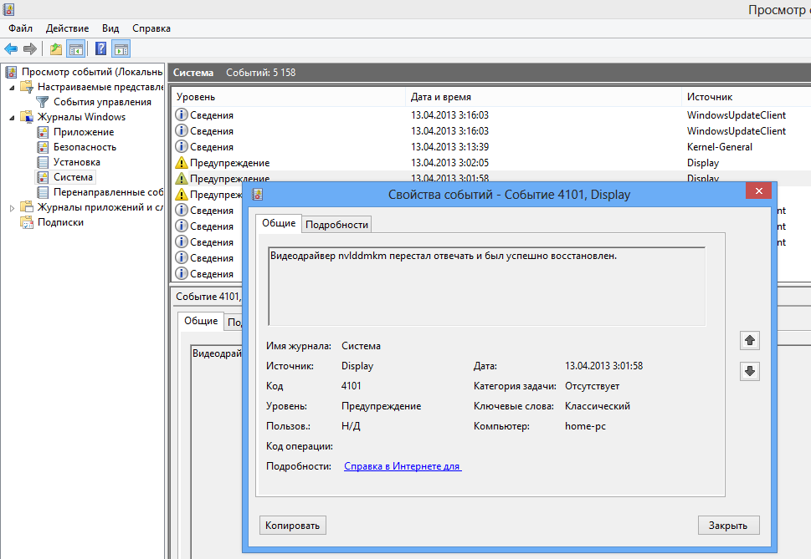Show next event with down arrow button
Image resolution: width=811 pixels, height=559 pixels.
click(749, 371)
